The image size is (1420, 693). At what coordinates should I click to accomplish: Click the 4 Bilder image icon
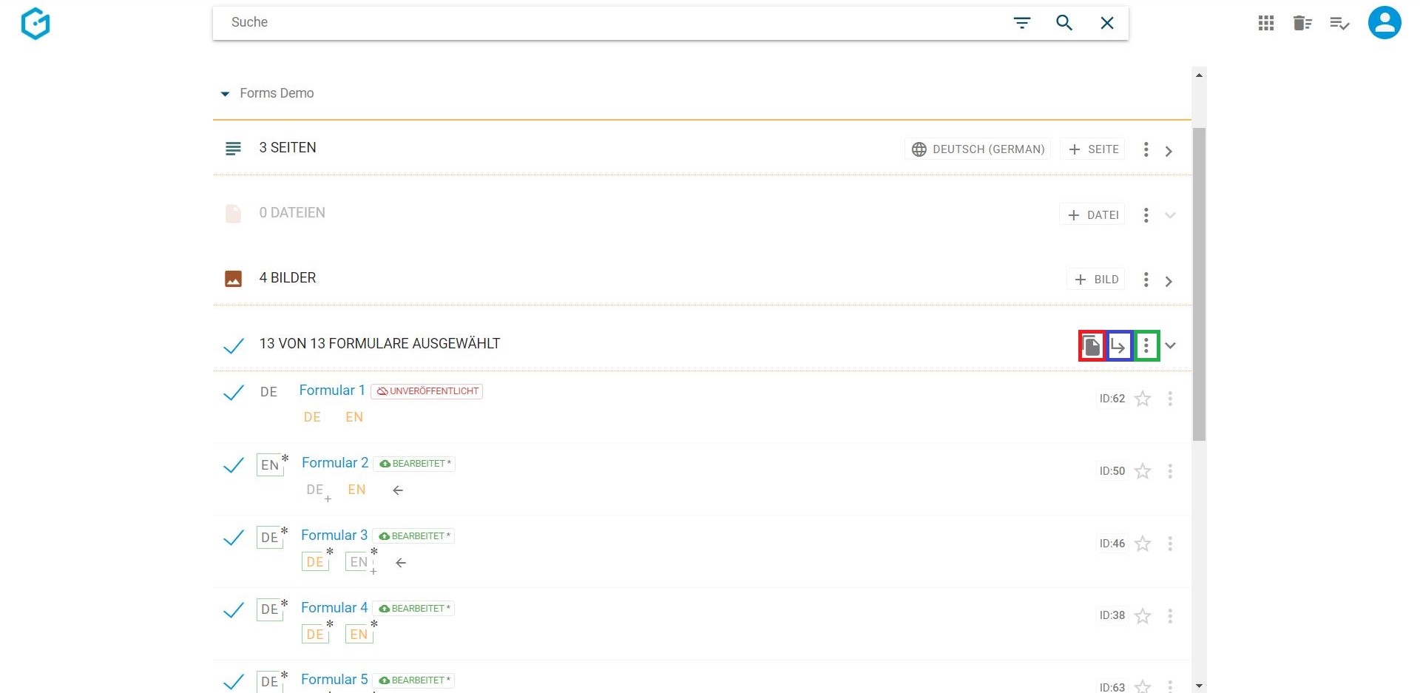(x=233, y=279)
